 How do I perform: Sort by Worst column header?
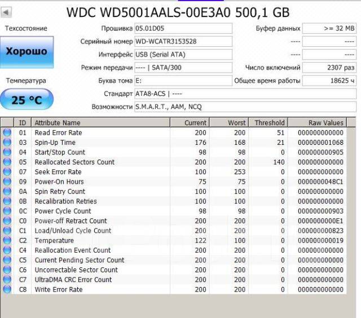click(229, 123)
